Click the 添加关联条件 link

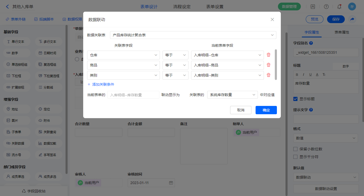click(101, 84)
